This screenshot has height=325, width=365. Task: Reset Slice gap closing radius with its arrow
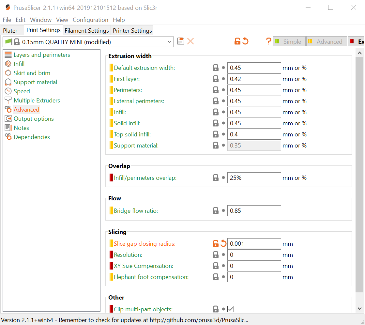(223, 243)
